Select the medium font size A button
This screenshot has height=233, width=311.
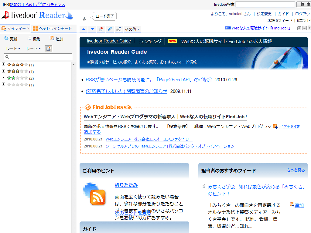(x=304, y=28)
